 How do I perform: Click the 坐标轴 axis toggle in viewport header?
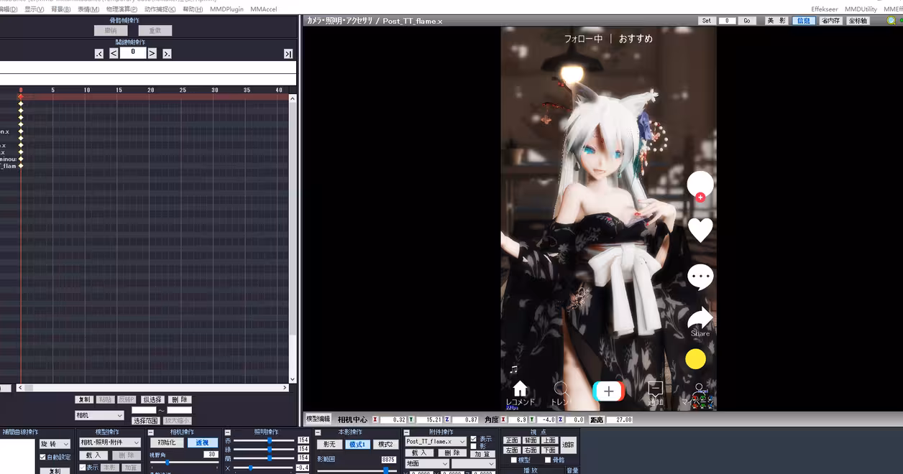858,21
